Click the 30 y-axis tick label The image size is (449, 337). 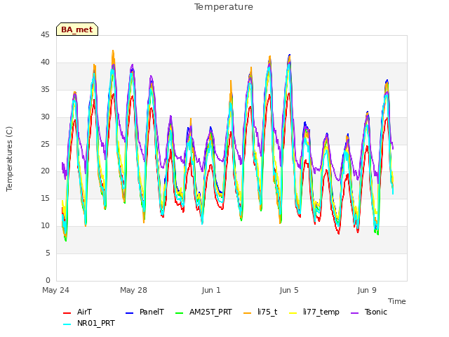tap(45, 117)
